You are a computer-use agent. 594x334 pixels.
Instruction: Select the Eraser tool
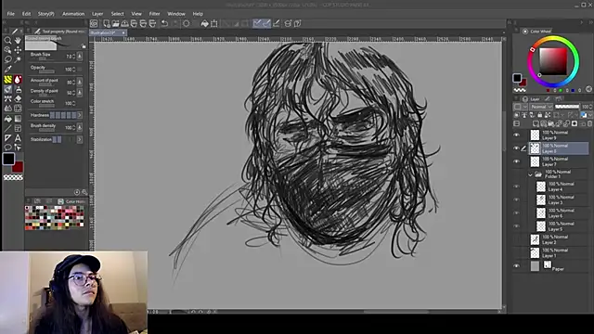point(18,99)
